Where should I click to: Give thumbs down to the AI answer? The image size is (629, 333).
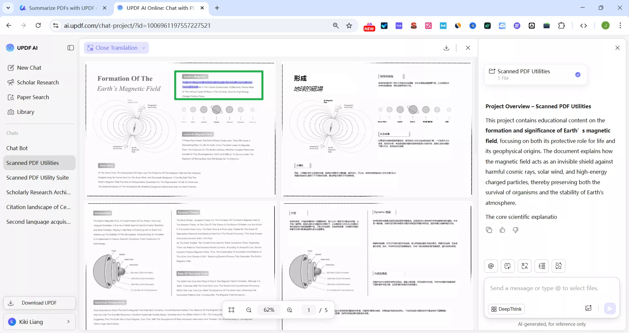[x=515, y=230]
